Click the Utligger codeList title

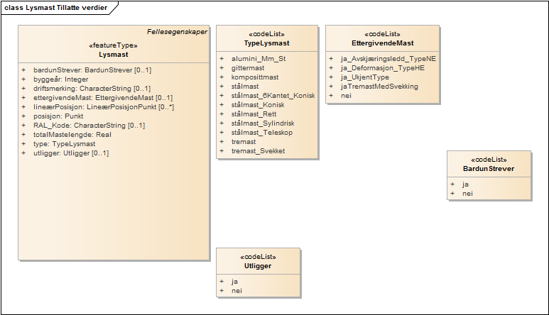pyautogui.click(x=258, y=266)
